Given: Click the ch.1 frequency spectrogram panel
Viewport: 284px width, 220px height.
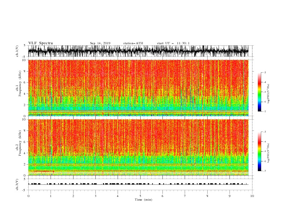Looking at the screenshot, I should click(138, 88).
